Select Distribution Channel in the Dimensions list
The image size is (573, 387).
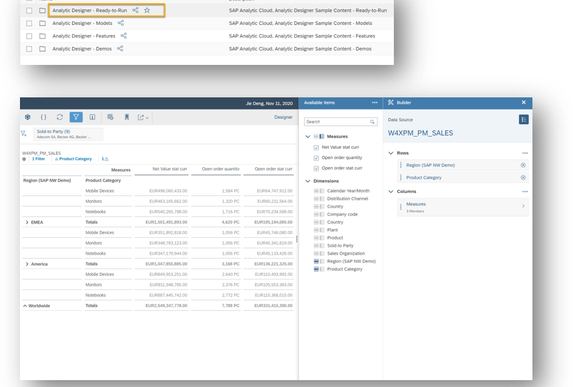348,198
